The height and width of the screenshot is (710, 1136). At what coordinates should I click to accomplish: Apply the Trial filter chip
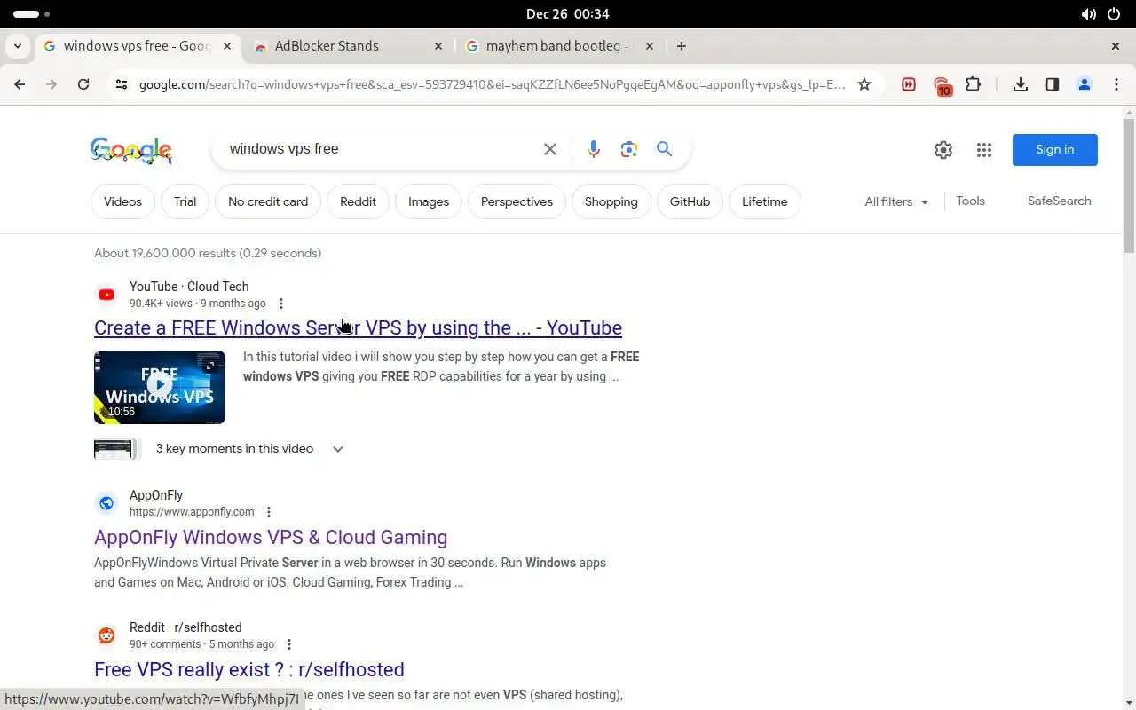(x=185, y=201)
